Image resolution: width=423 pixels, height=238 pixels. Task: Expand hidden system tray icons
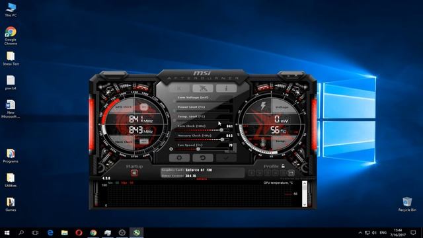coord(360,232)
